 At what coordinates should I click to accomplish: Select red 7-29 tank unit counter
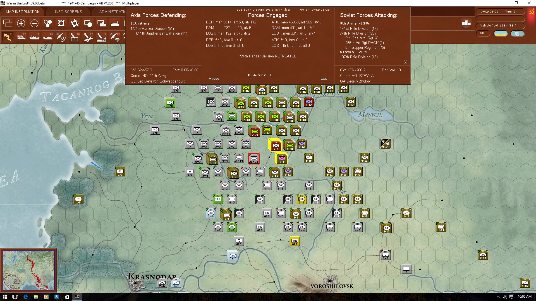(255, 131)
